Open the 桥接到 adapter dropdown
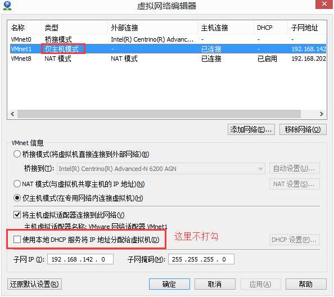 [161, 169]
